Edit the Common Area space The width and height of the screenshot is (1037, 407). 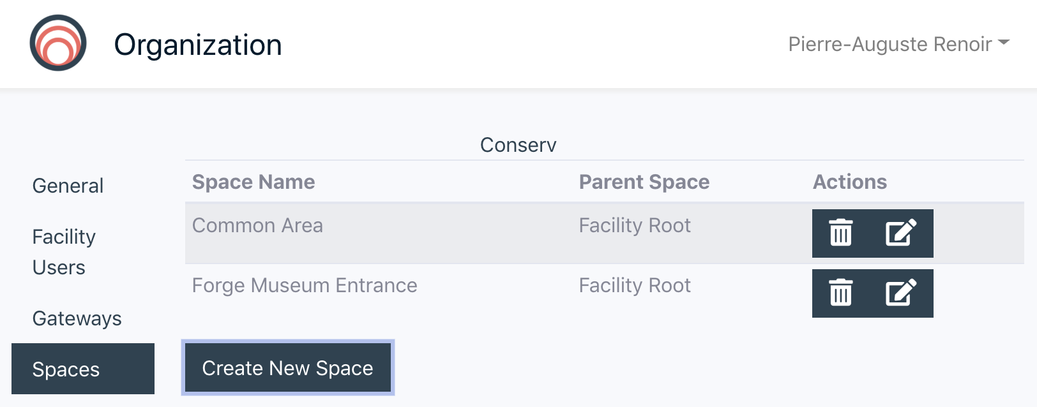(901, 233)
